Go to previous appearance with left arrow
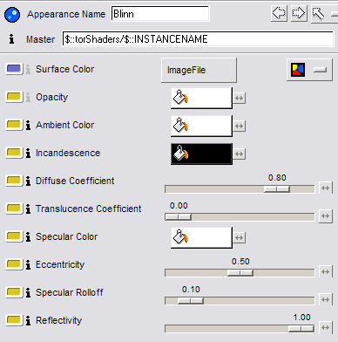Viewport: 338px width, 342px height. click(279, 13)
